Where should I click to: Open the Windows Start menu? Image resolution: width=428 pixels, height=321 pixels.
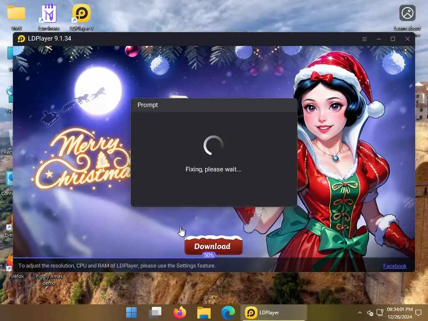[x=131, y=313]
